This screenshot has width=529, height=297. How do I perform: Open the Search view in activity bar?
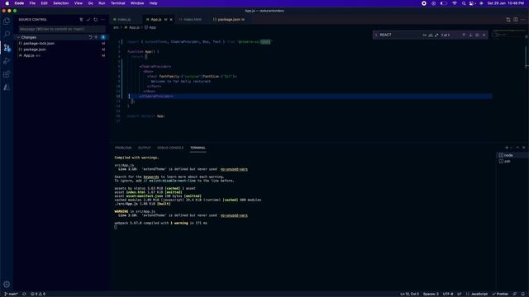tap(7, 34)
